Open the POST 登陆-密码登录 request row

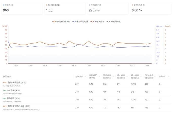coord(87,84)
